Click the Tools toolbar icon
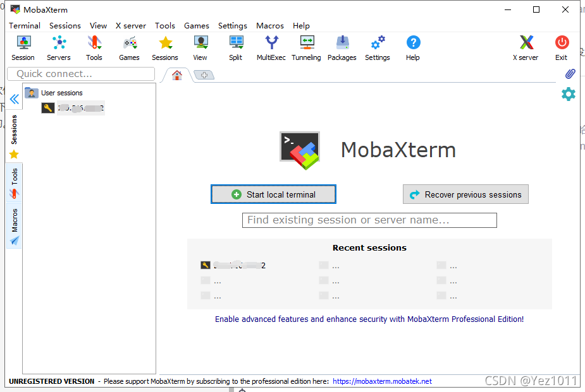585x392 pixels. pos(94,48)
